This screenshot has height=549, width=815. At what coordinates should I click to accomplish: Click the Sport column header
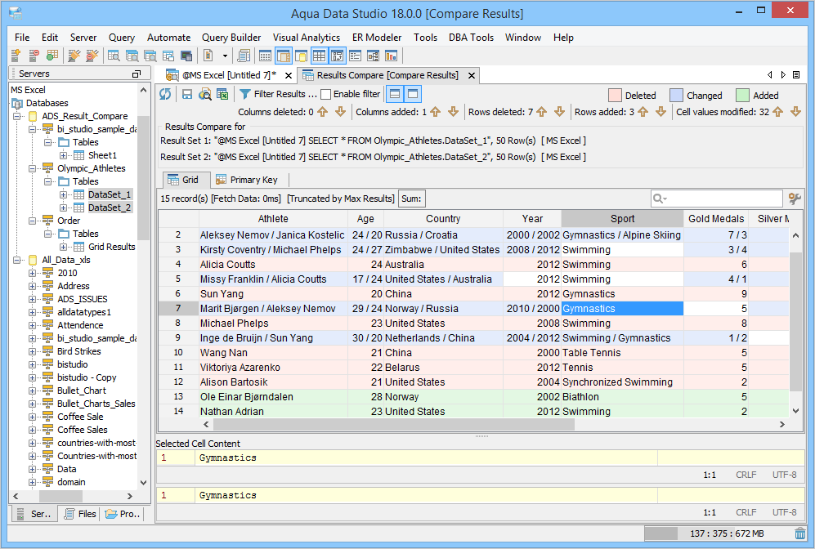(622, 219)
